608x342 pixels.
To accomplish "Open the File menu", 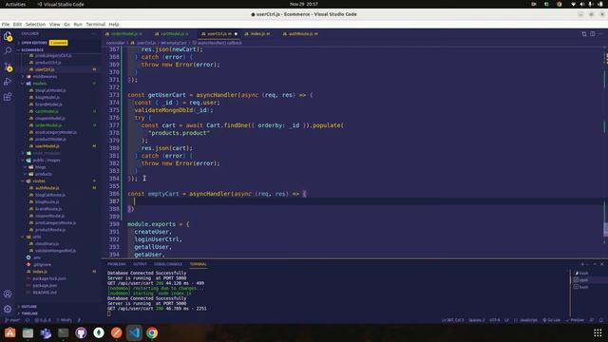I will pos(6,24).
